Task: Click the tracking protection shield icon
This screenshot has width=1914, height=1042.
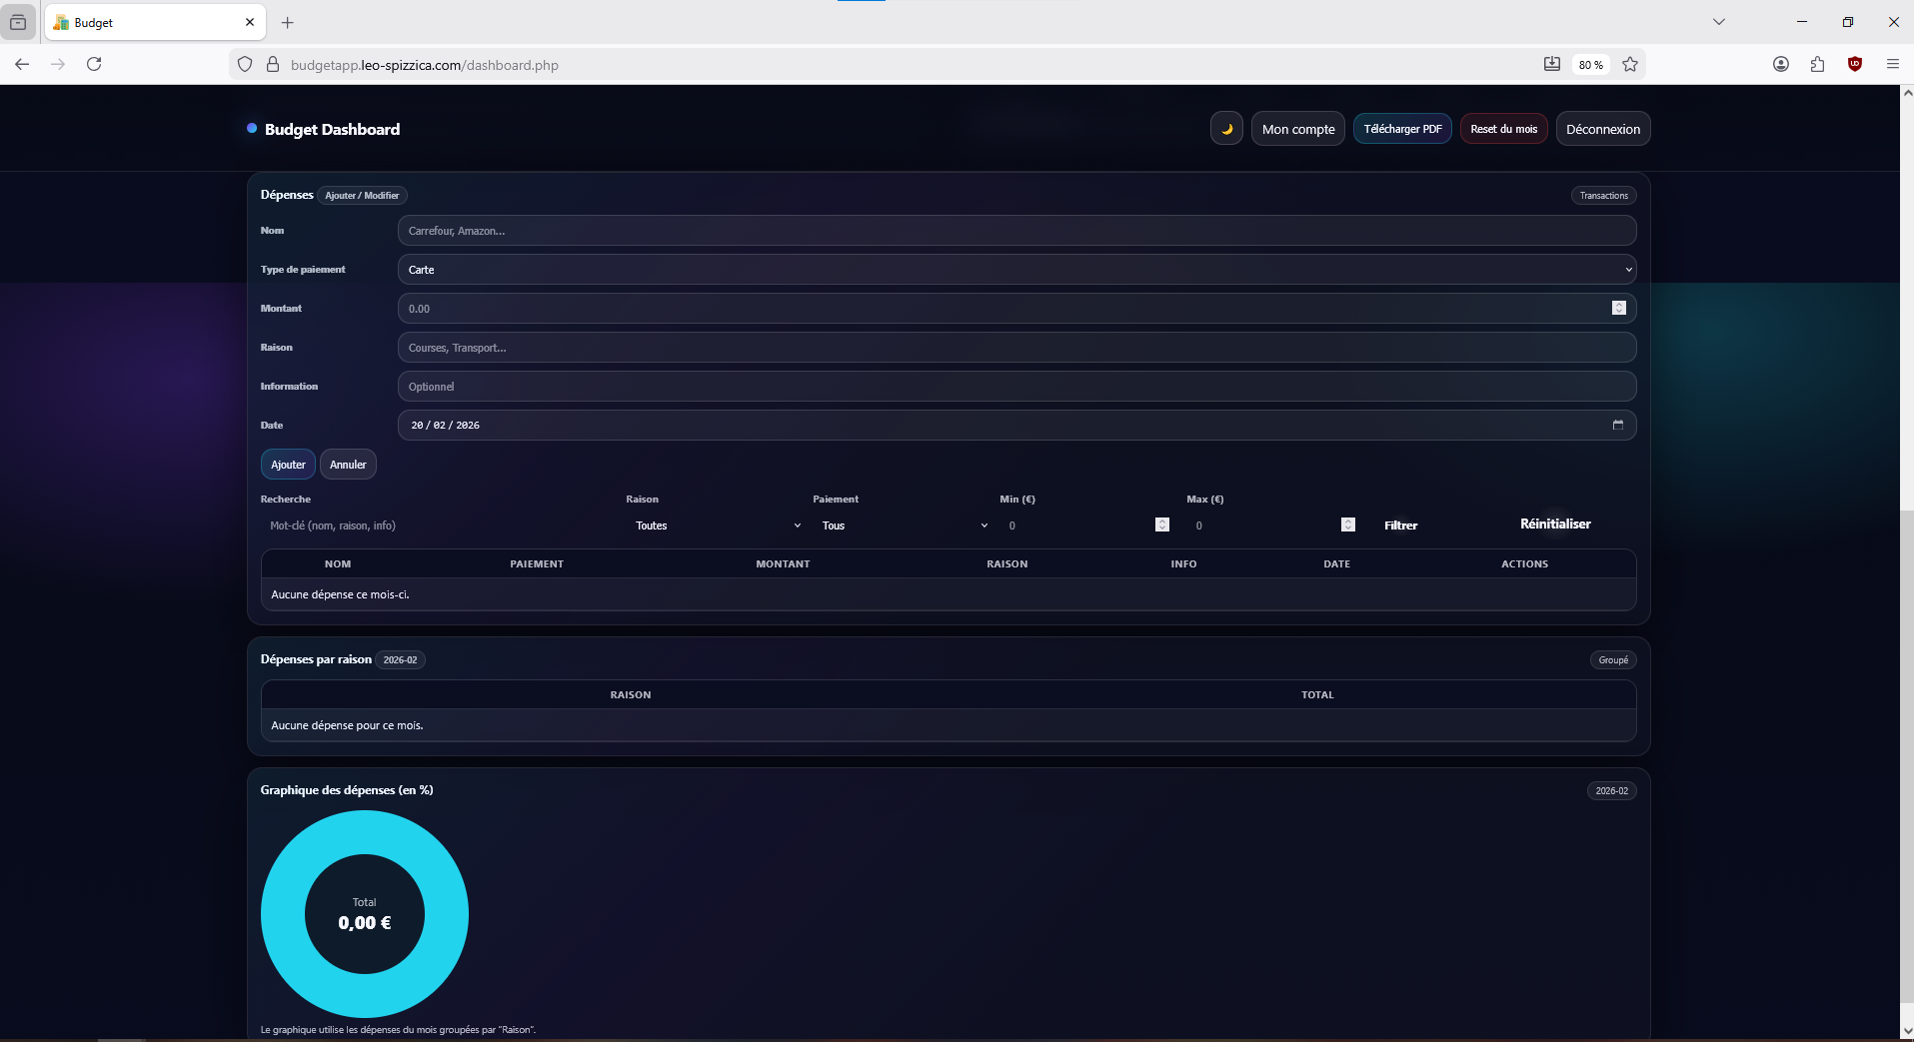Action: [x=244, y=64]
